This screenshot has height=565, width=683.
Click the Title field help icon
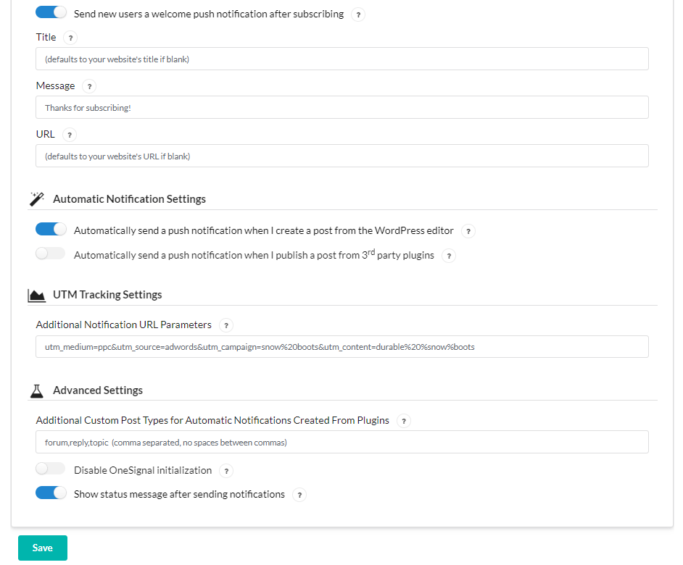70,38
